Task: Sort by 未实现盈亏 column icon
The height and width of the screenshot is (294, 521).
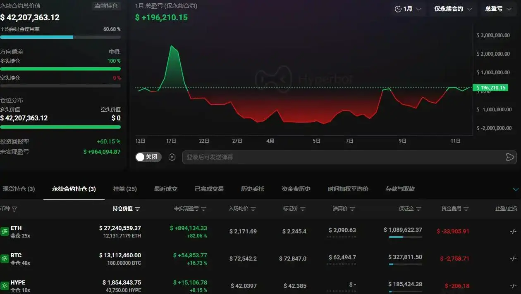Action: click(203, 209)
